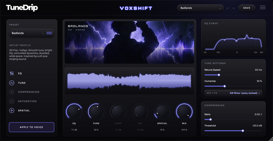Screen dimensions: 273x141
Task: Open the hamburger menu icon
Action: tap(263, 7)
